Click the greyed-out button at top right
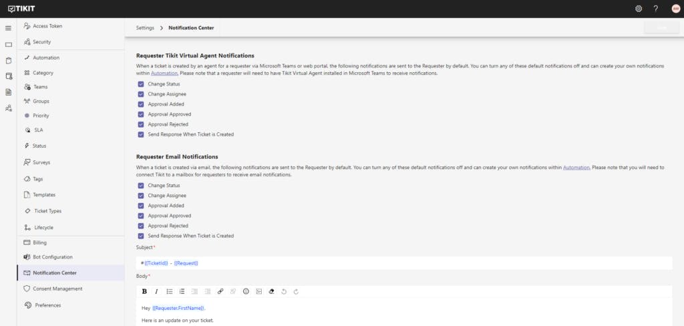The width and height of the screenshot is (684, 326). coord(662,28)
